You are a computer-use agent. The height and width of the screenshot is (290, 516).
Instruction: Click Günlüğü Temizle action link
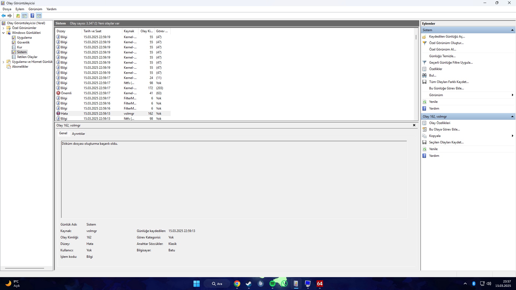(442, 56)
